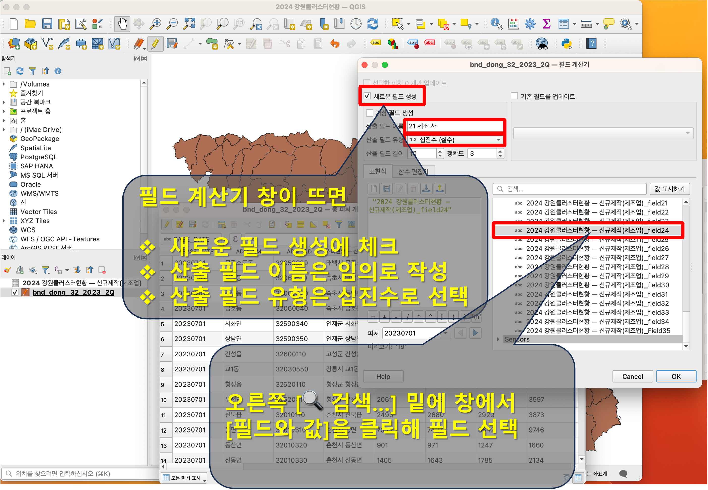Click the Identify Features icon
The width and height of the screenshot is (708, 490).
click(496, 24)
